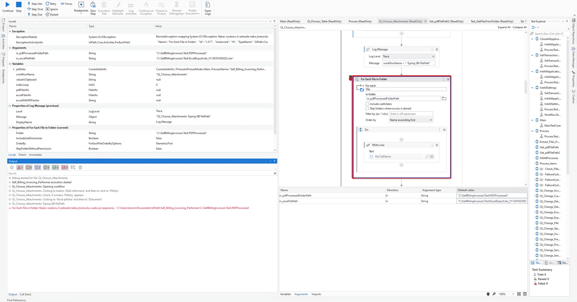Retry the failed activity

click(x=51, y=4)
